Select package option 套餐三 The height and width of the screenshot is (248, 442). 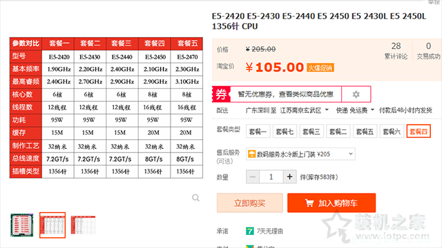[x=311, y=132]
